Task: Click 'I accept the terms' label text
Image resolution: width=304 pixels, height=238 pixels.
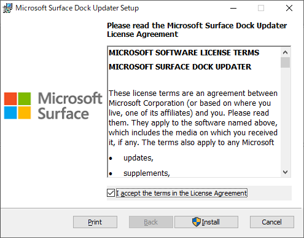Action: [x=182, y=193]
